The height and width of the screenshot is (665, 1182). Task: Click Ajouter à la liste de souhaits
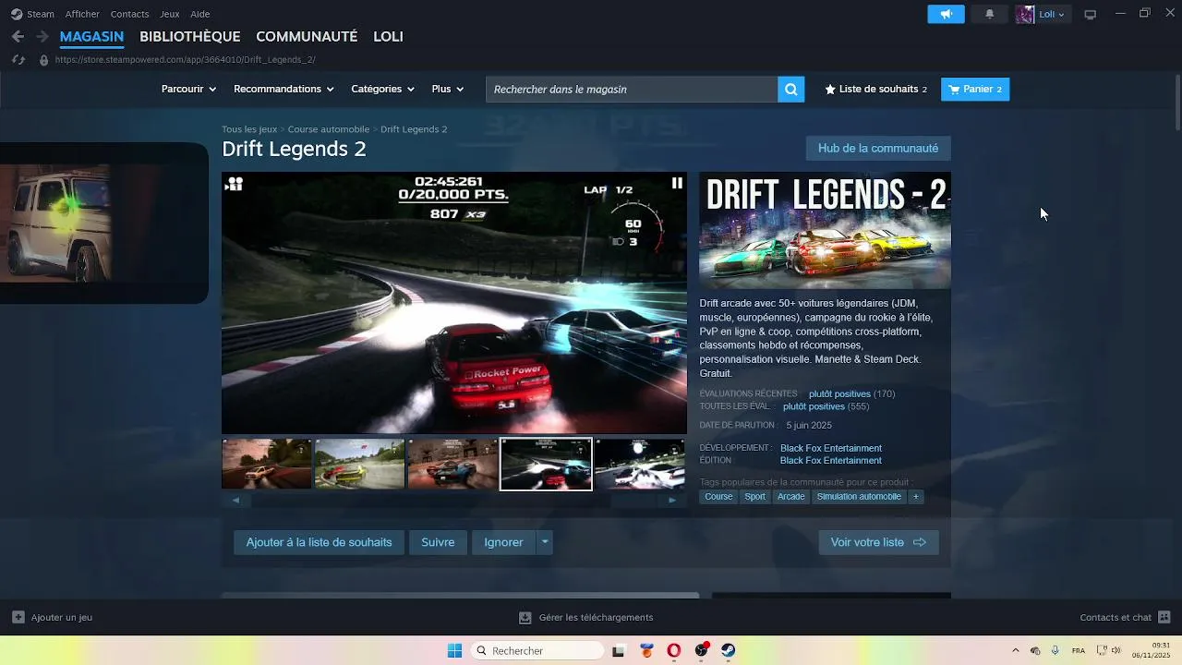(319, 542)
